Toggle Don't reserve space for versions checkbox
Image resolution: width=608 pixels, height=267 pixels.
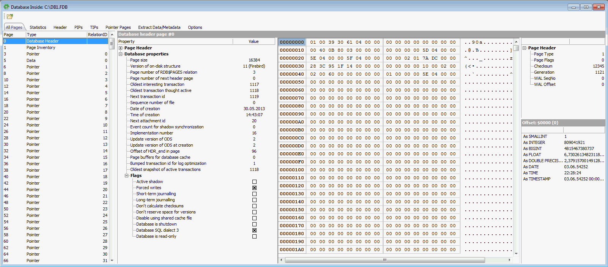pos(254,212)
